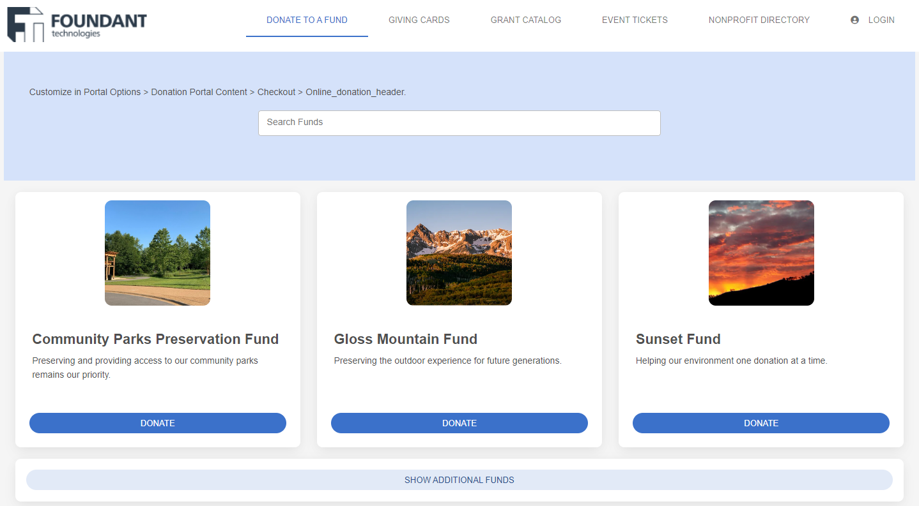Switch to the GIVING CARDS tab
The height and width of the screenshot is (506, 919).
coord(419,20)
